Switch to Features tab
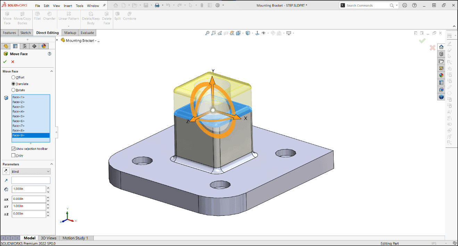This screenshot has width=458, height=246. [9, 33]
